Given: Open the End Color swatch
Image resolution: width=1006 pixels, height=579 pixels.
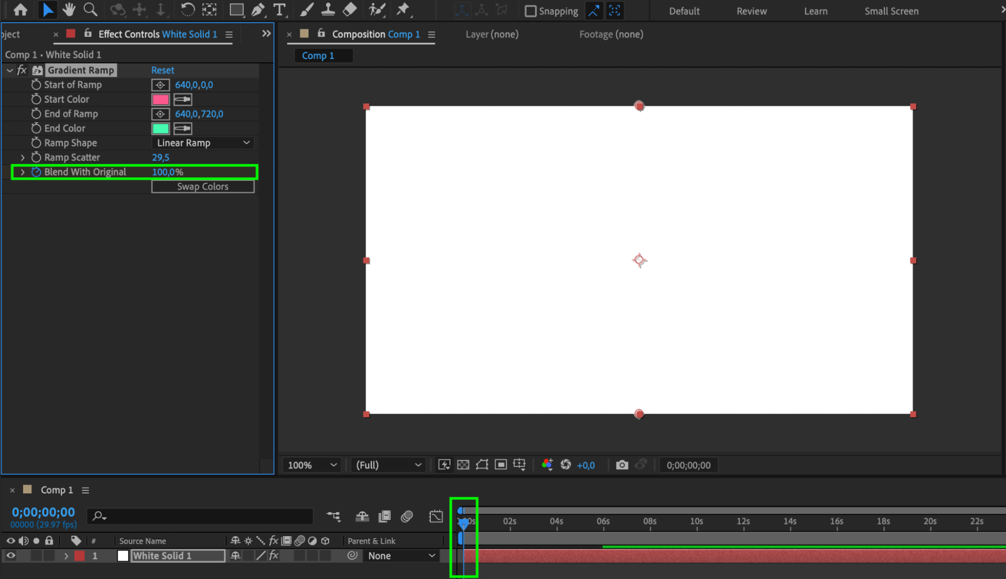Looking at the screenshot, I should (x=161, y=129).
